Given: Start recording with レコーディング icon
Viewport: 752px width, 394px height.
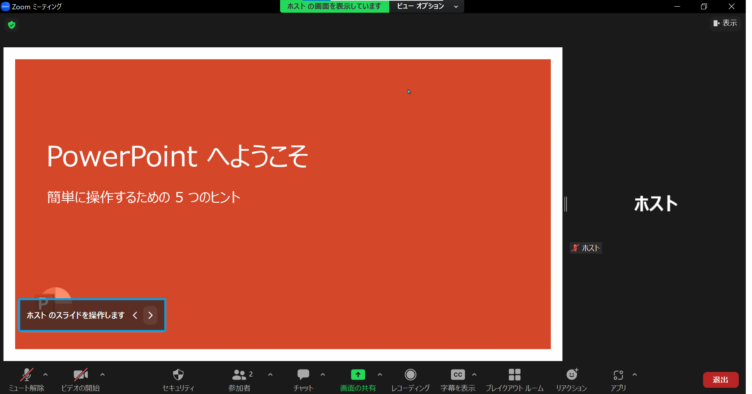Looking at the screenshot, I should tap(410, 375).
